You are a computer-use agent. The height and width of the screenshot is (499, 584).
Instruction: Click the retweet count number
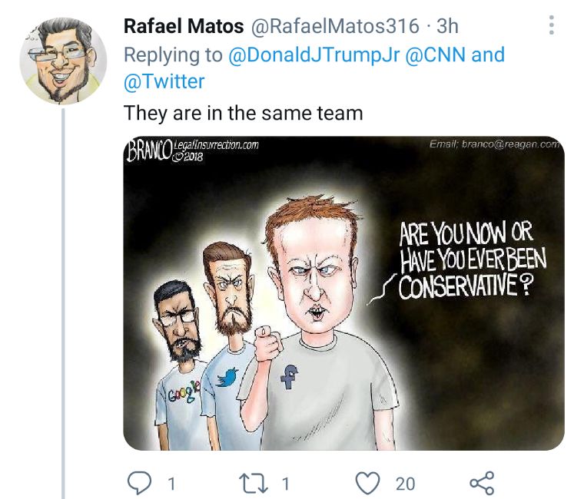click(x=285, y=484)
